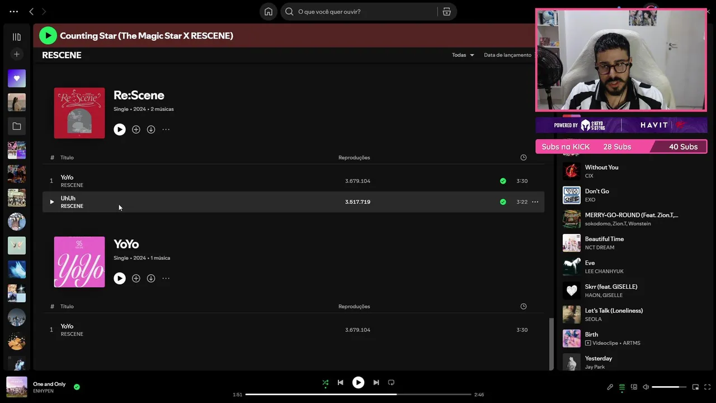Click the main content vertical scrollbar
This screenshot has width=716, height=403.
551,344
